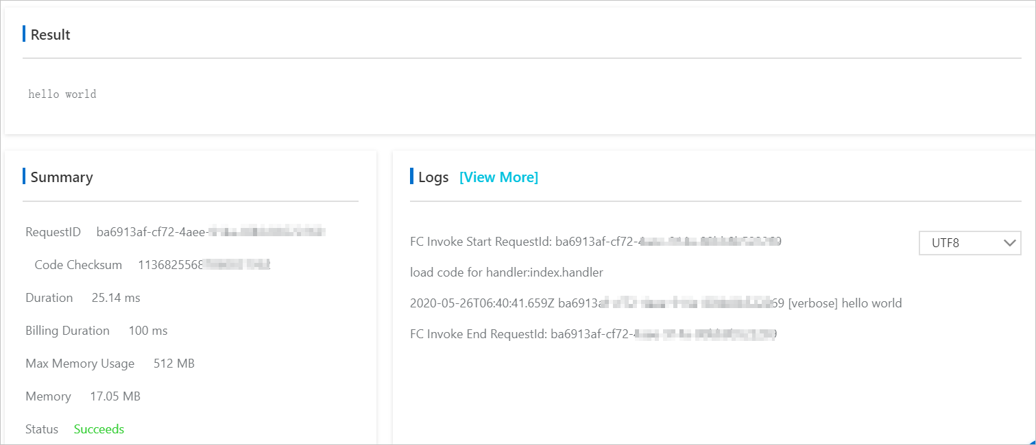1036x445 pixels.
Task: Select the Code Checksum value
Action: click(x=204, y=265)
